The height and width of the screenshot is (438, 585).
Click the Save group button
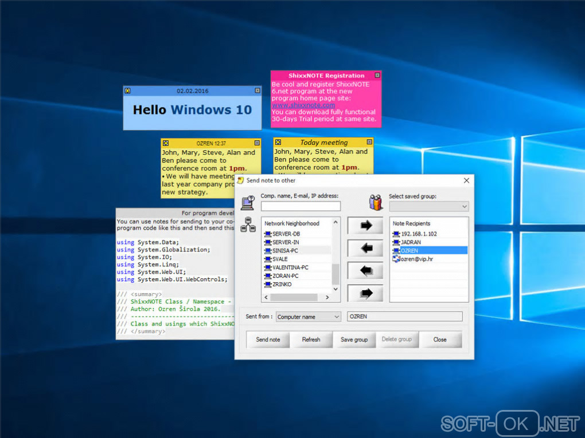coord(354,340)
